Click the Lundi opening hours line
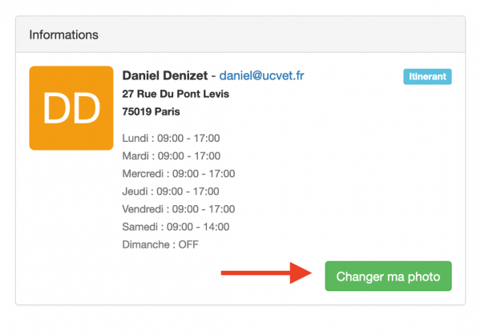The height and width of the screenshot is (335, 481). click(x=171, y=139)
